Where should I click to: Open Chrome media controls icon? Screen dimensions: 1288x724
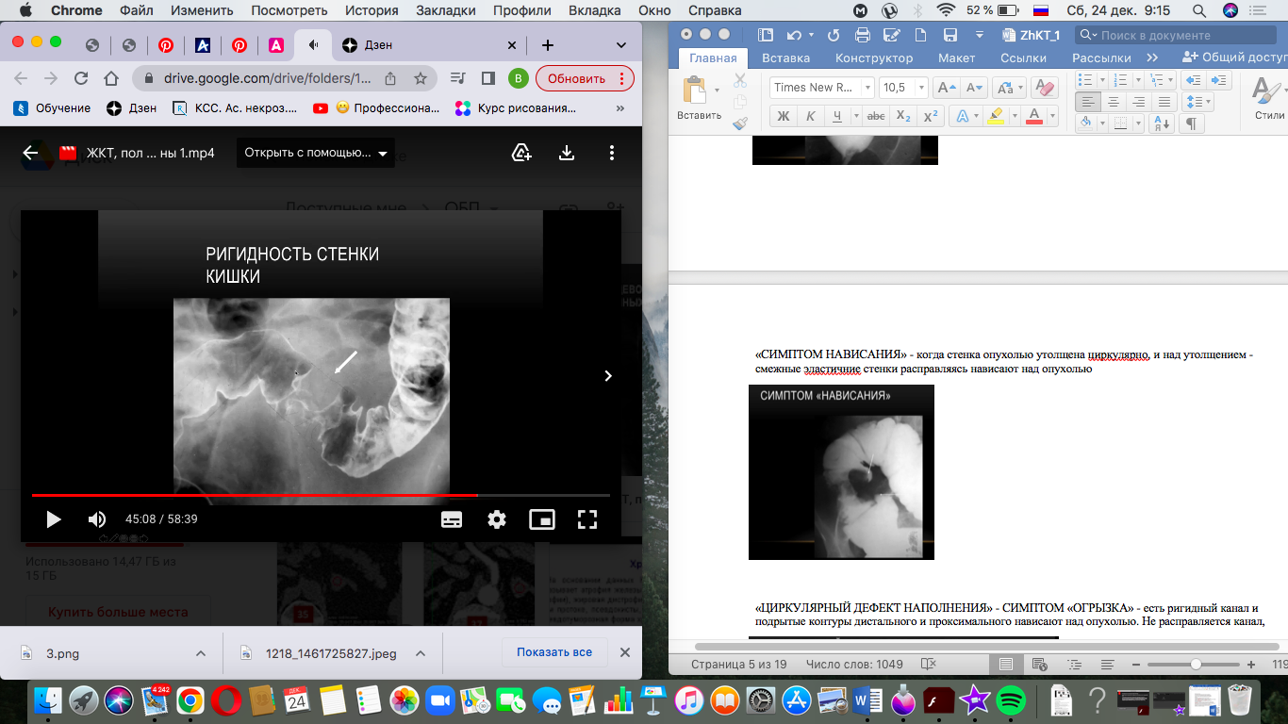(x=458, y=78)
